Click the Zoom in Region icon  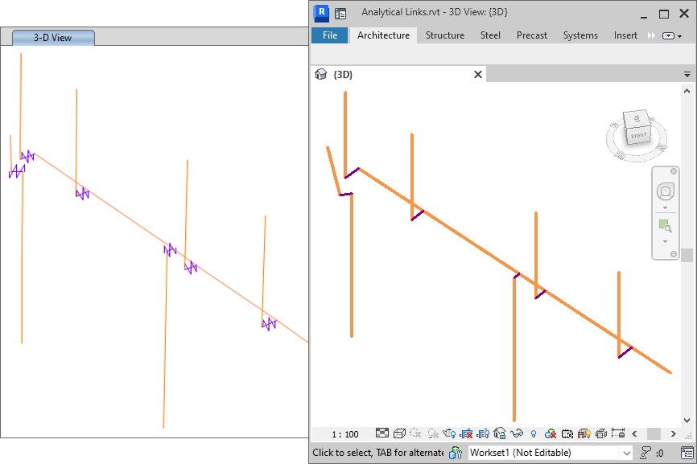(x=665, y=225)
